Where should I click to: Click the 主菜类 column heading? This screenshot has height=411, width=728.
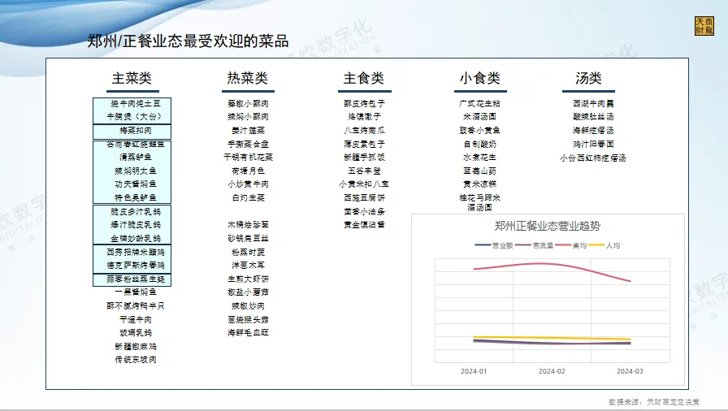click(132, 78)
